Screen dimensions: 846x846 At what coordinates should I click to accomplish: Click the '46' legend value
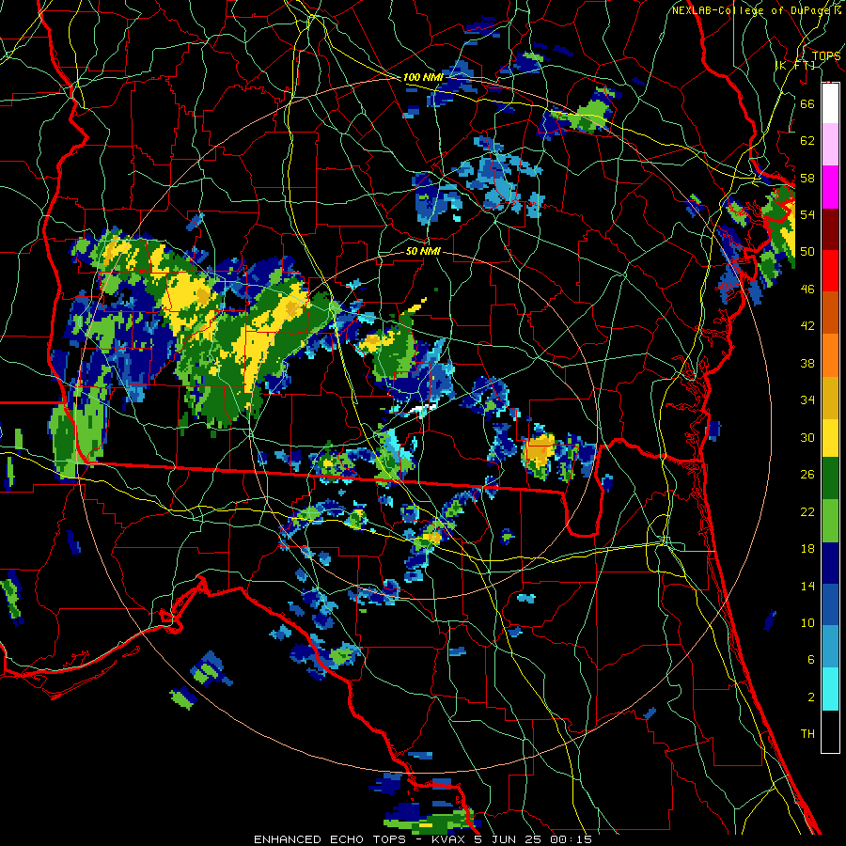pyautogui.click(x=807, y=290)
